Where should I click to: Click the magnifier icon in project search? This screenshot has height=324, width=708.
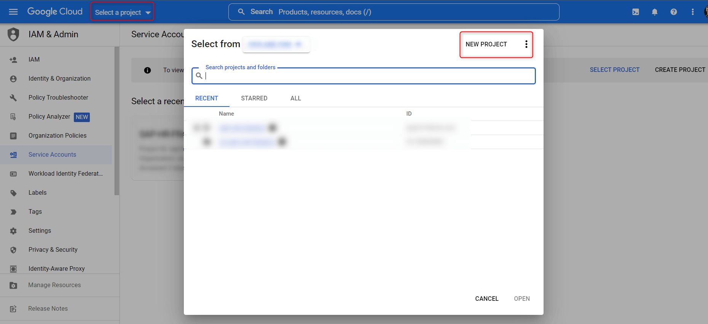click(199, 76)
